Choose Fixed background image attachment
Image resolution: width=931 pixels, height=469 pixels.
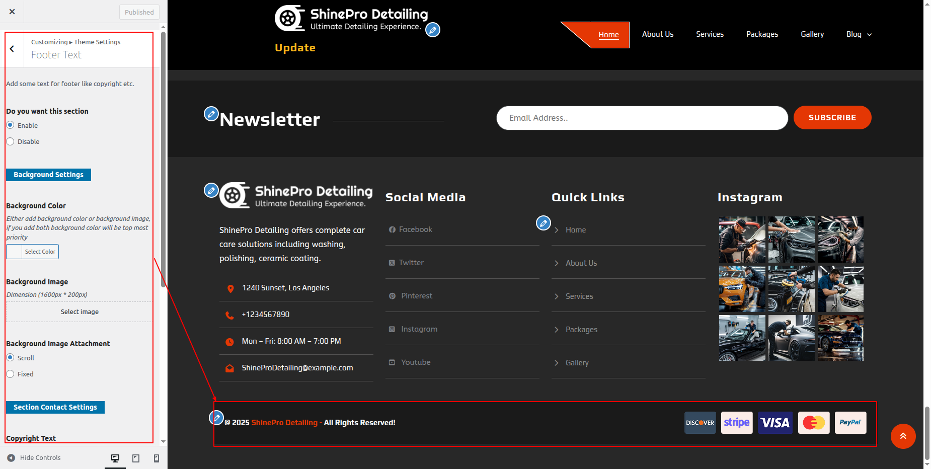coord(11,374)
